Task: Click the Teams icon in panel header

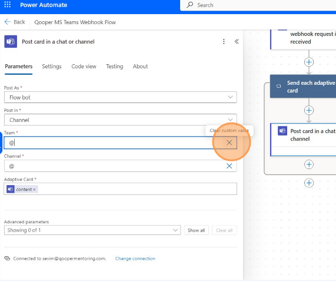Action: [x=11, y=41]
